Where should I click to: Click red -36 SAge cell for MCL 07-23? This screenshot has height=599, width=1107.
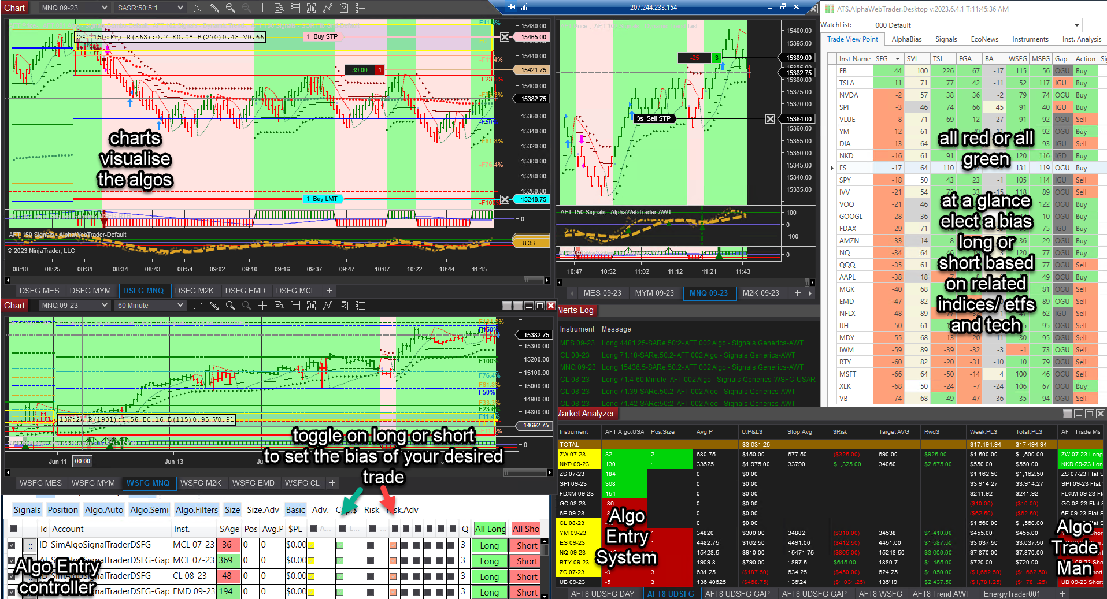(228, 545)
